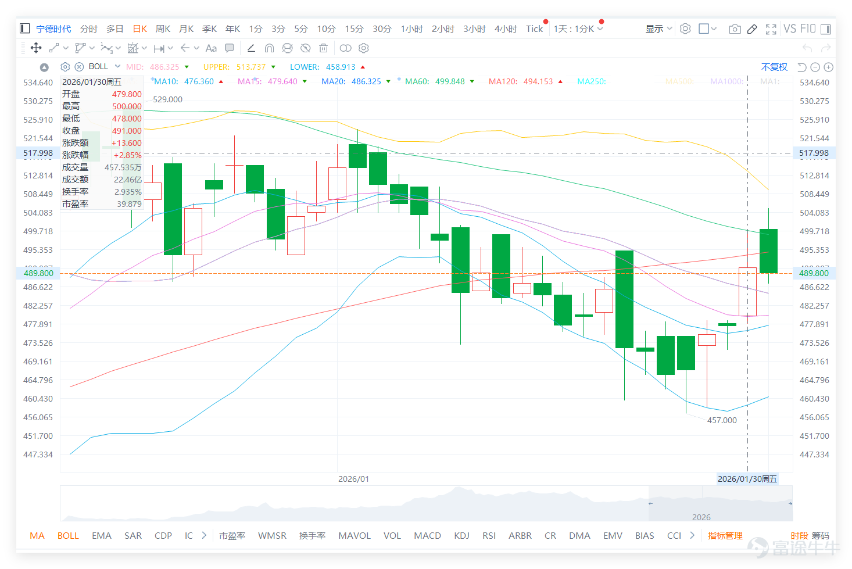This screenshot has height=569, width=852.
Task: Redo last drawing action
Action: pos(825,48)
